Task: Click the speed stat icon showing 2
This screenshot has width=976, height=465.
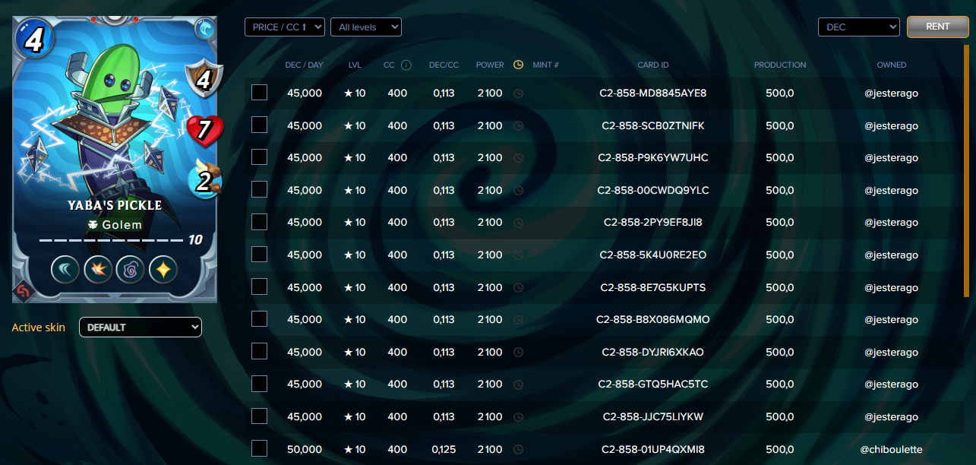Action: click(204, 180)
